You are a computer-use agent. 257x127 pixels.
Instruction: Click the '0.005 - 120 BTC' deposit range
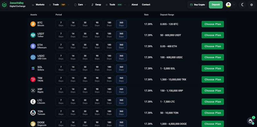[x=169, y=24]
